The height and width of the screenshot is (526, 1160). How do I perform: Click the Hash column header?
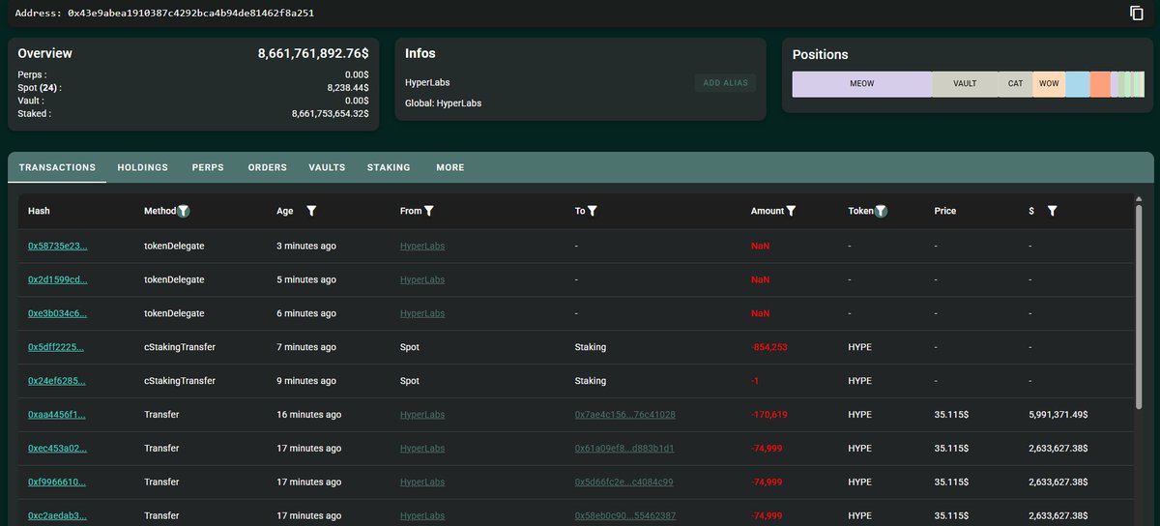click(39, 211)
